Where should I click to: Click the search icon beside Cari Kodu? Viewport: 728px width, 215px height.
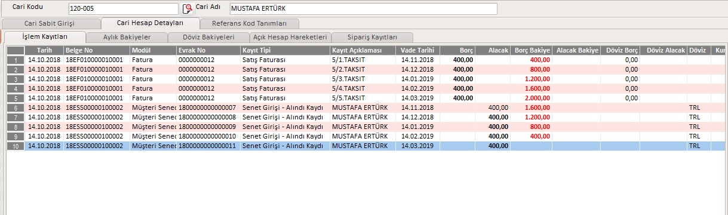[x=188, y=8]
